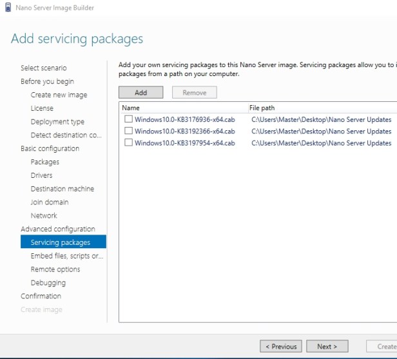The width and height of the screenshot is (397, 359).
Task: Navigate to Deployment type step
Action: coord(57,122)
